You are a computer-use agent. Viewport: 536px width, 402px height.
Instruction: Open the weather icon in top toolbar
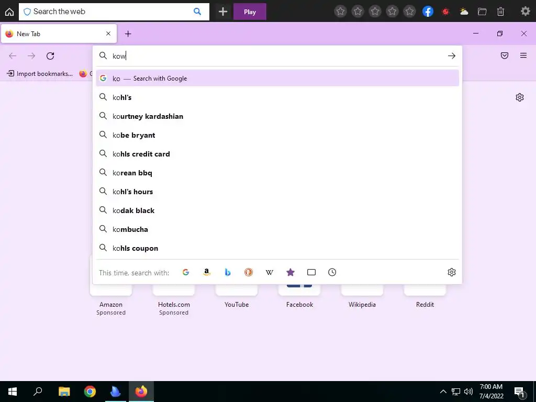[x=464, y=12]
